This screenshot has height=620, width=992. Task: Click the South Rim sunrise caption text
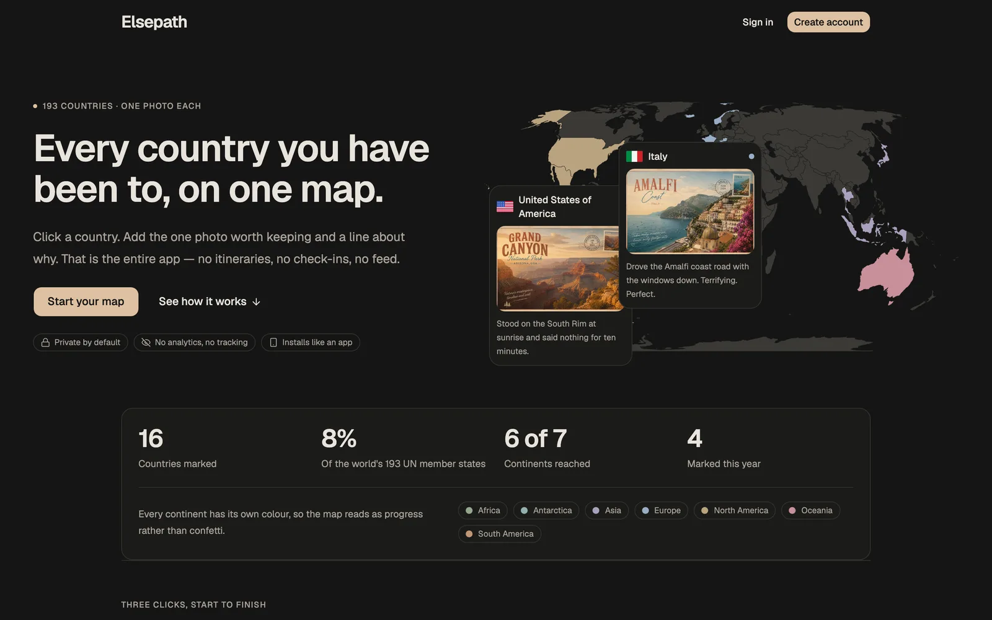click(x=556, y=337)
